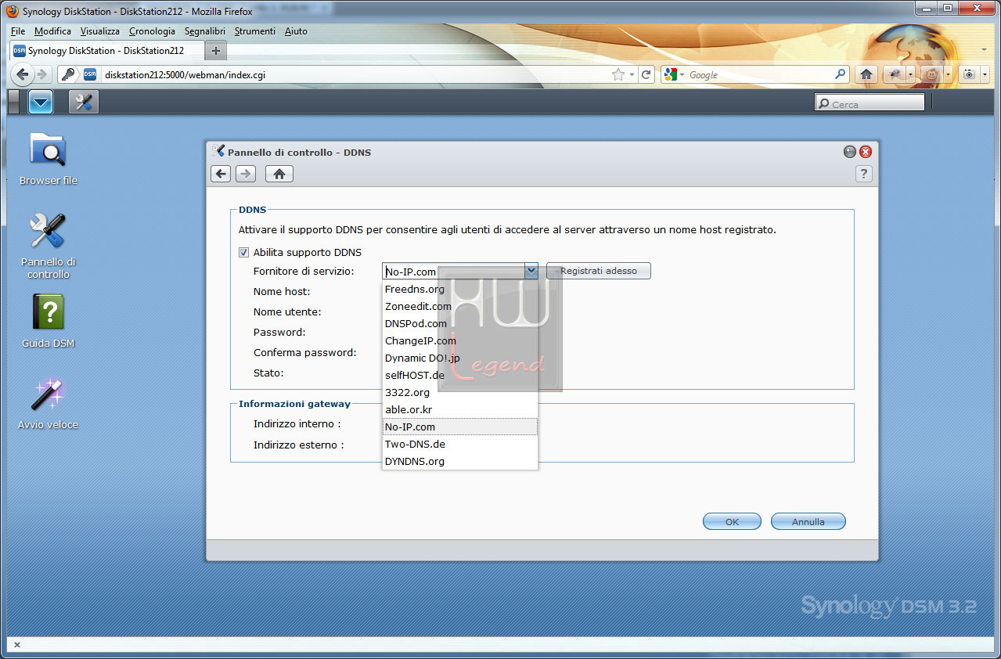Viewport: 1001px width, 659px height.
Task: Open the Firefox home page button
Action: 866,74
